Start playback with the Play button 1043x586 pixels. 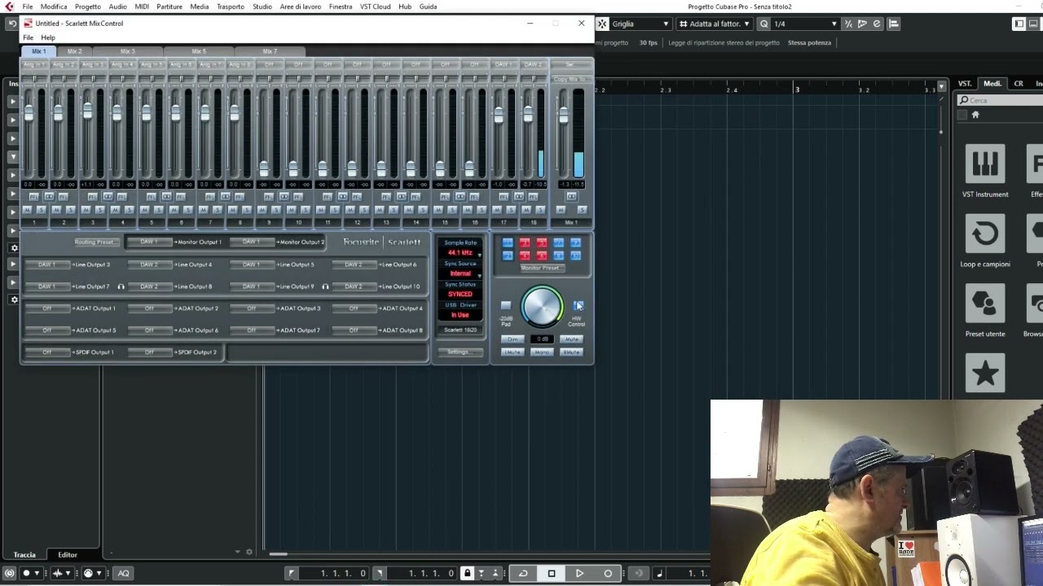click(x=579, y=573)
